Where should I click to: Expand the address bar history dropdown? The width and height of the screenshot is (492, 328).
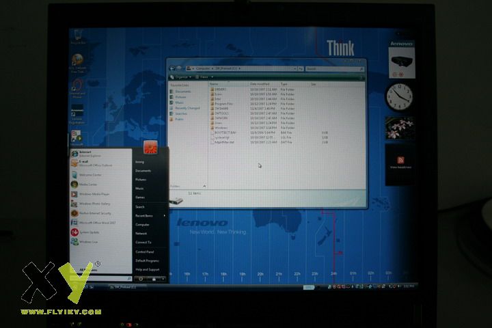[x=295, y=68]
